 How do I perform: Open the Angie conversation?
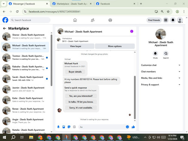[x=25, y=121]
